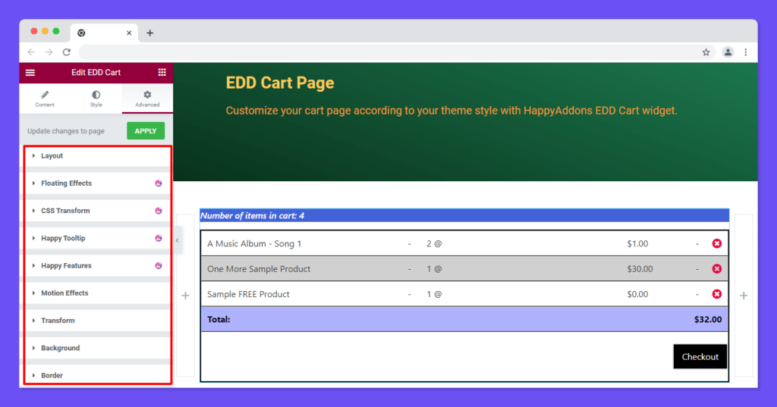Expand the CSS Transform section

point(97,211)
